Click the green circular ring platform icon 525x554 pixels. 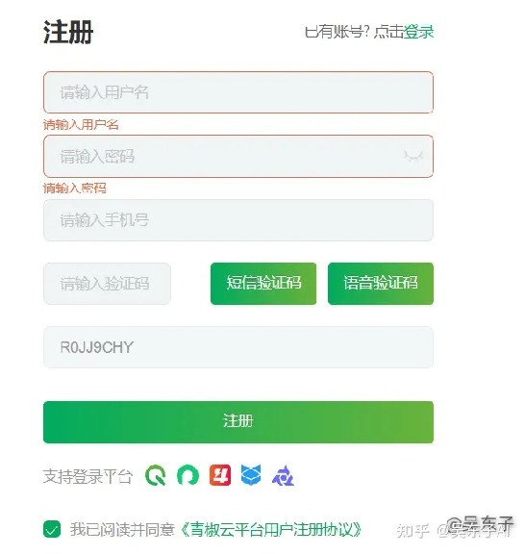(187, 475)
